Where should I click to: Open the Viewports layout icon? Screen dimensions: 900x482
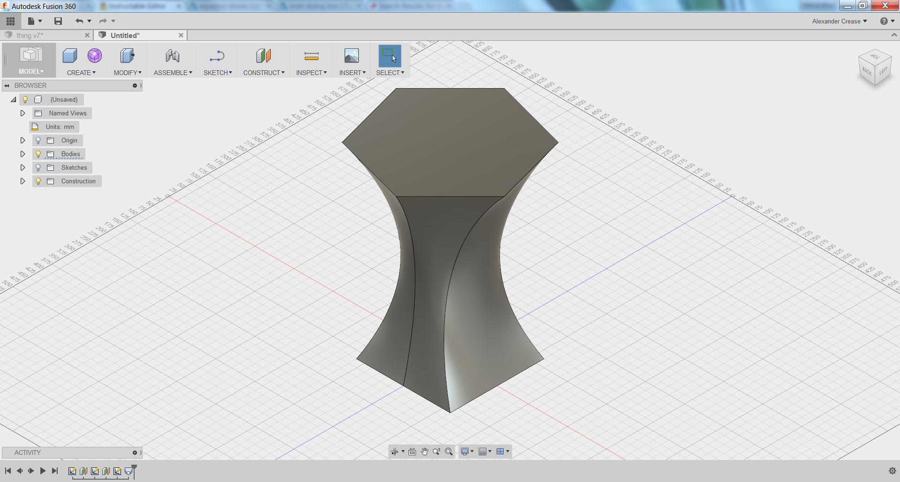[500, 452]
